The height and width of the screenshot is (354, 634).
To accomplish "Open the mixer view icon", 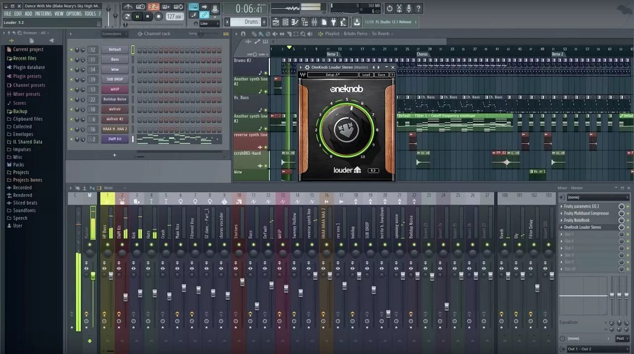I will (x=314, y=21).
